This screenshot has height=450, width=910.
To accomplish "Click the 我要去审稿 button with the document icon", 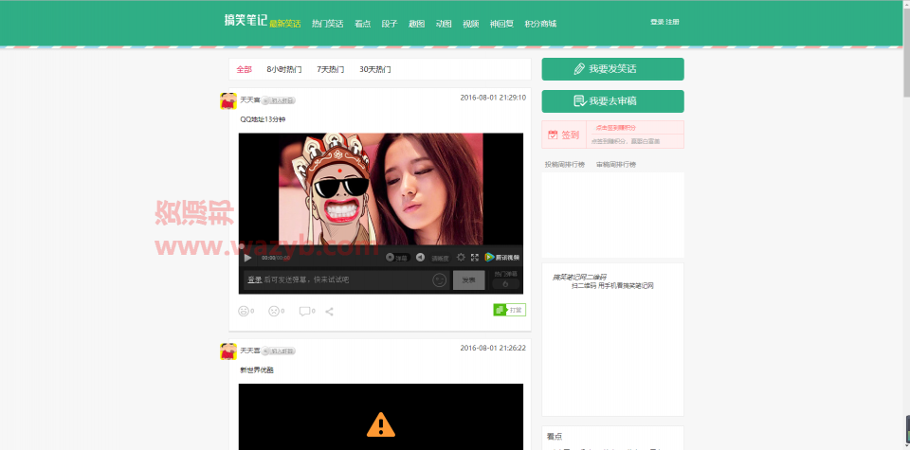I will tap(613, 101).
